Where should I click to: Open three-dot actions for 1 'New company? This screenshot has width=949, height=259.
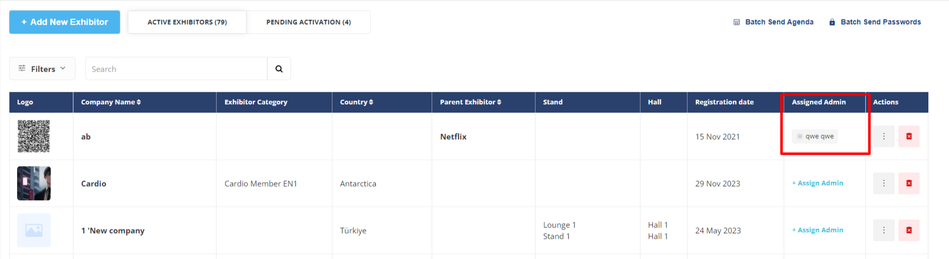click(884, 230)
